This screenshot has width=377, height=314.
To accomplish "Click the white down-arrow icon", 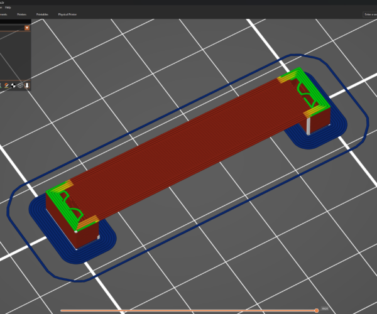I will click(x=27, y=85).
